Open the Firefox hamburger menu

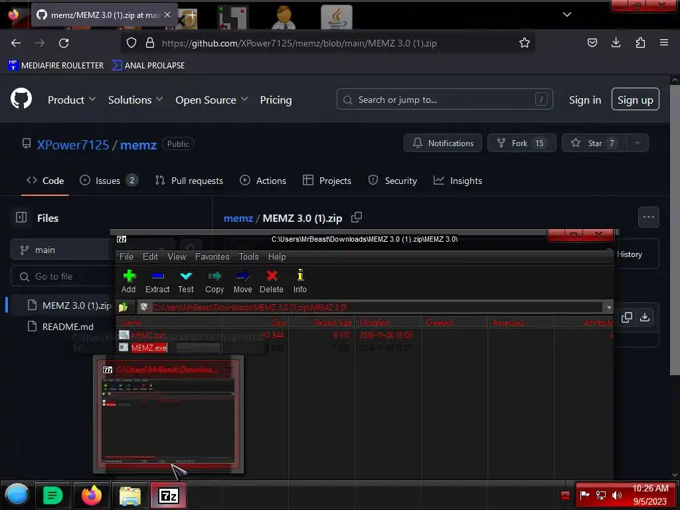[x=664, y=42]
